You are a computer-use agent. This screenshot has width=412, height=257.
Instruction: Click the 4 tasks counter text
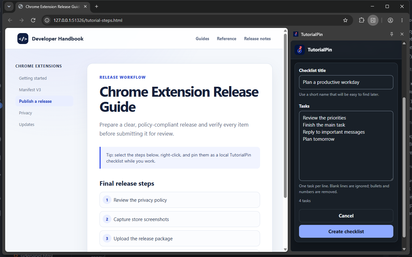pyautogui.click(x=305, y=201)
